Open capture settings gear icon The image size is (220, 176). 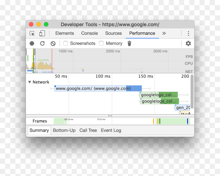point(188,43)
